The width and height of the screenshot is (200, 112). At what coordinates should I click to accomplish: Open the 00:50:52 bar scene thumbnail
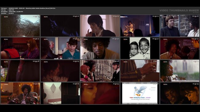(x=180, y=48)
